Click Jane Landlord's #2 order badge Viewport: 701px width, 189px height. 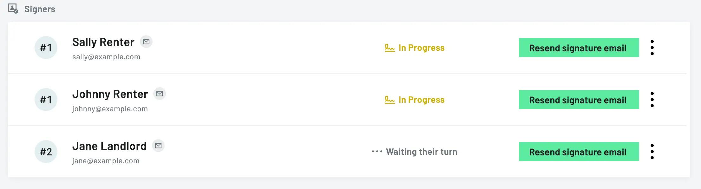[46, 152]
